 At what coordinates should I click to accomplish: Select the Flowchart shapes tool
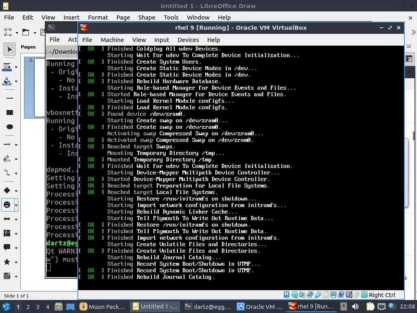(x=7, y=234)
